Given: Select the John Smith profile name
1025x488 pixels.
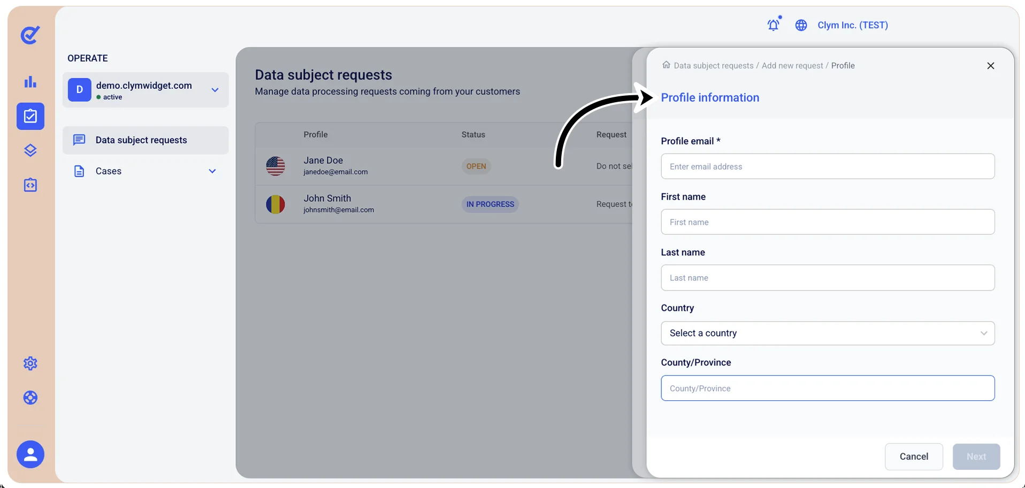Looking at the screenshot, I should pos(327,198).
